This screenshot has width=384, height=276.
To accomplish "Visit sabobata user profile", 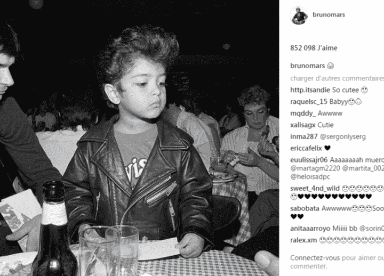I will (305, 208).
